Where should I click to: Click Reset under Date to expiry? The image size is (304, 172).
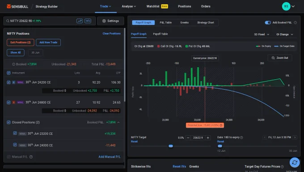221,141
